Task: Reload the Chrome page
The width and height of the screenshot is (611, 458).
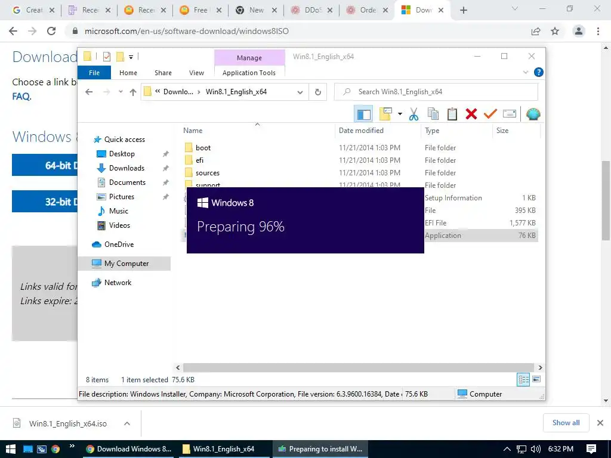Action: 51,31
